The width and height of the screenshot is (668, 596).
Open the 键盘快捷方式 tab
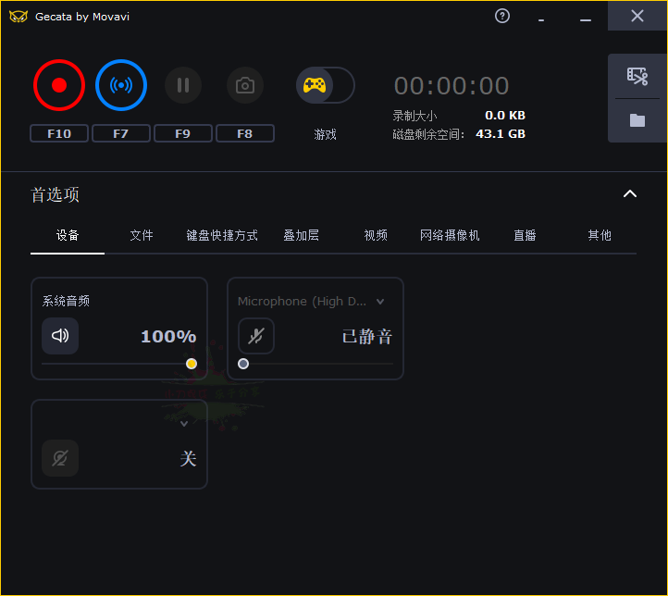click(222, 235)
